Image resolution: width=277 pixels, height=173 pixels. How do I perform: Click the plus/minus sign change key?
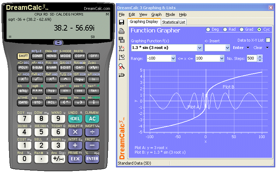point(58,159)
